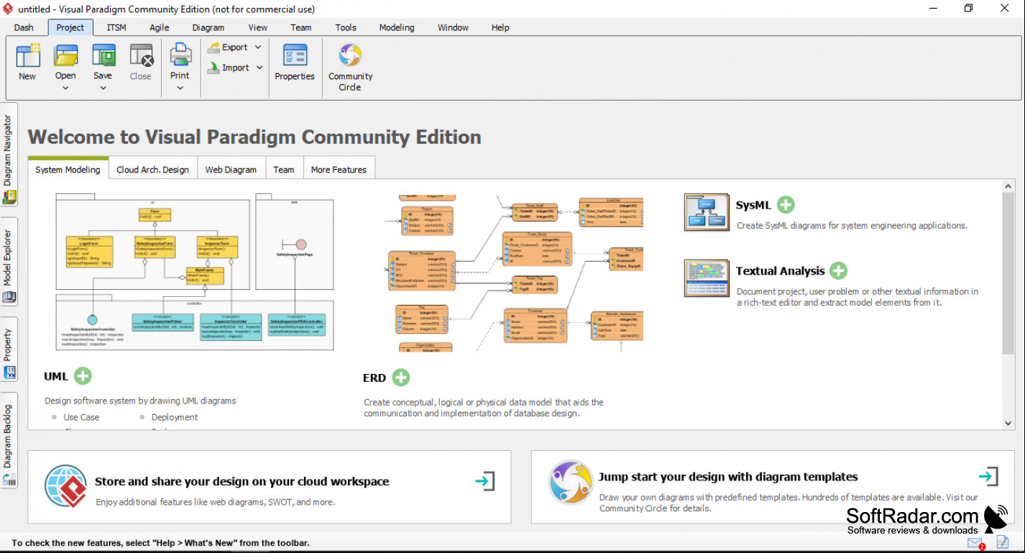Click the Print icon
The width and height of the screenshot is (1025, 553).
click(180, 56)
